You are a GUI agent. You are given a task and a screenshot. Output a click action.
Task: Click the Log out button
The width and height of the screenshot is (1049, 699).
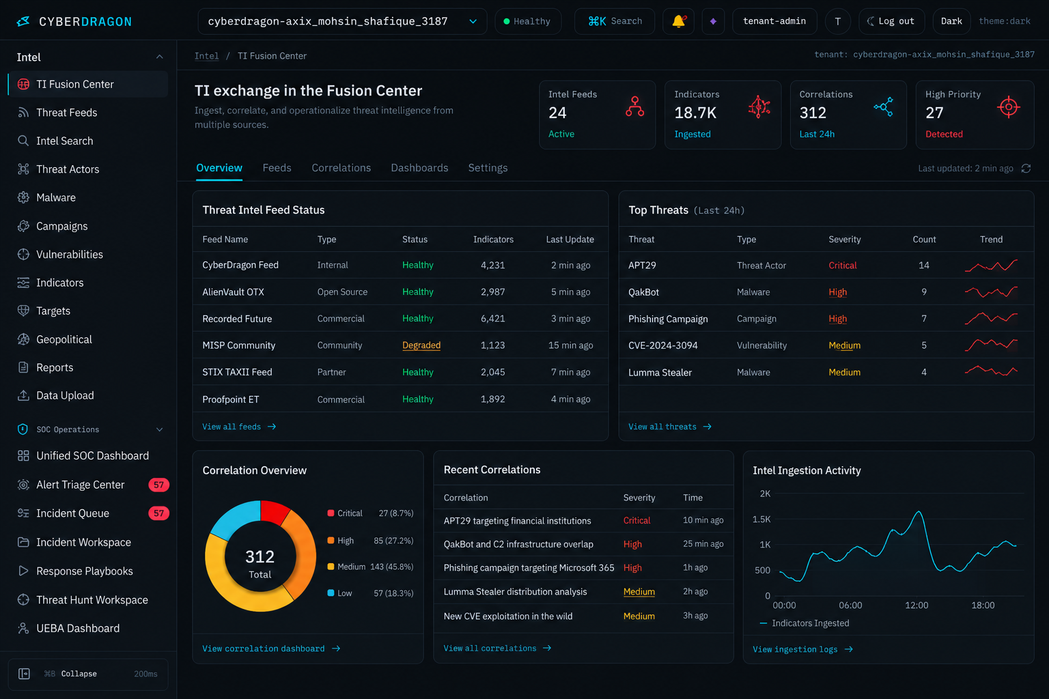891,21
